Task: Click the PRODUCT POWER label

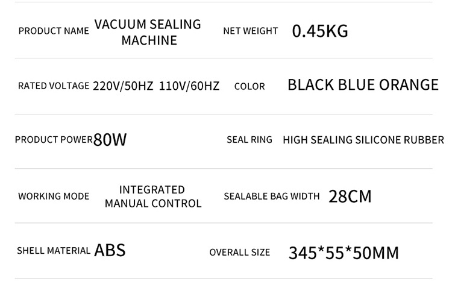Action: (54, 140)
